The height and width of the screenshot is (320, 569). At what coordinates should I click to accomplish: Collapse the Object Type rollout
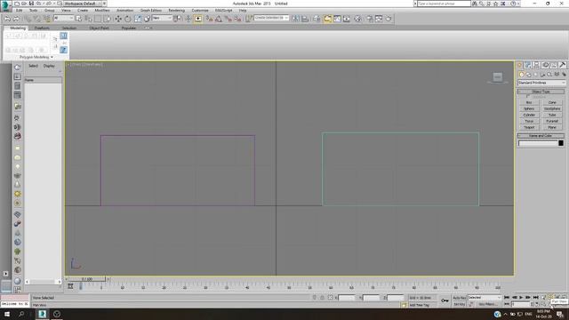pyautogui.click(x=541, y=92)
